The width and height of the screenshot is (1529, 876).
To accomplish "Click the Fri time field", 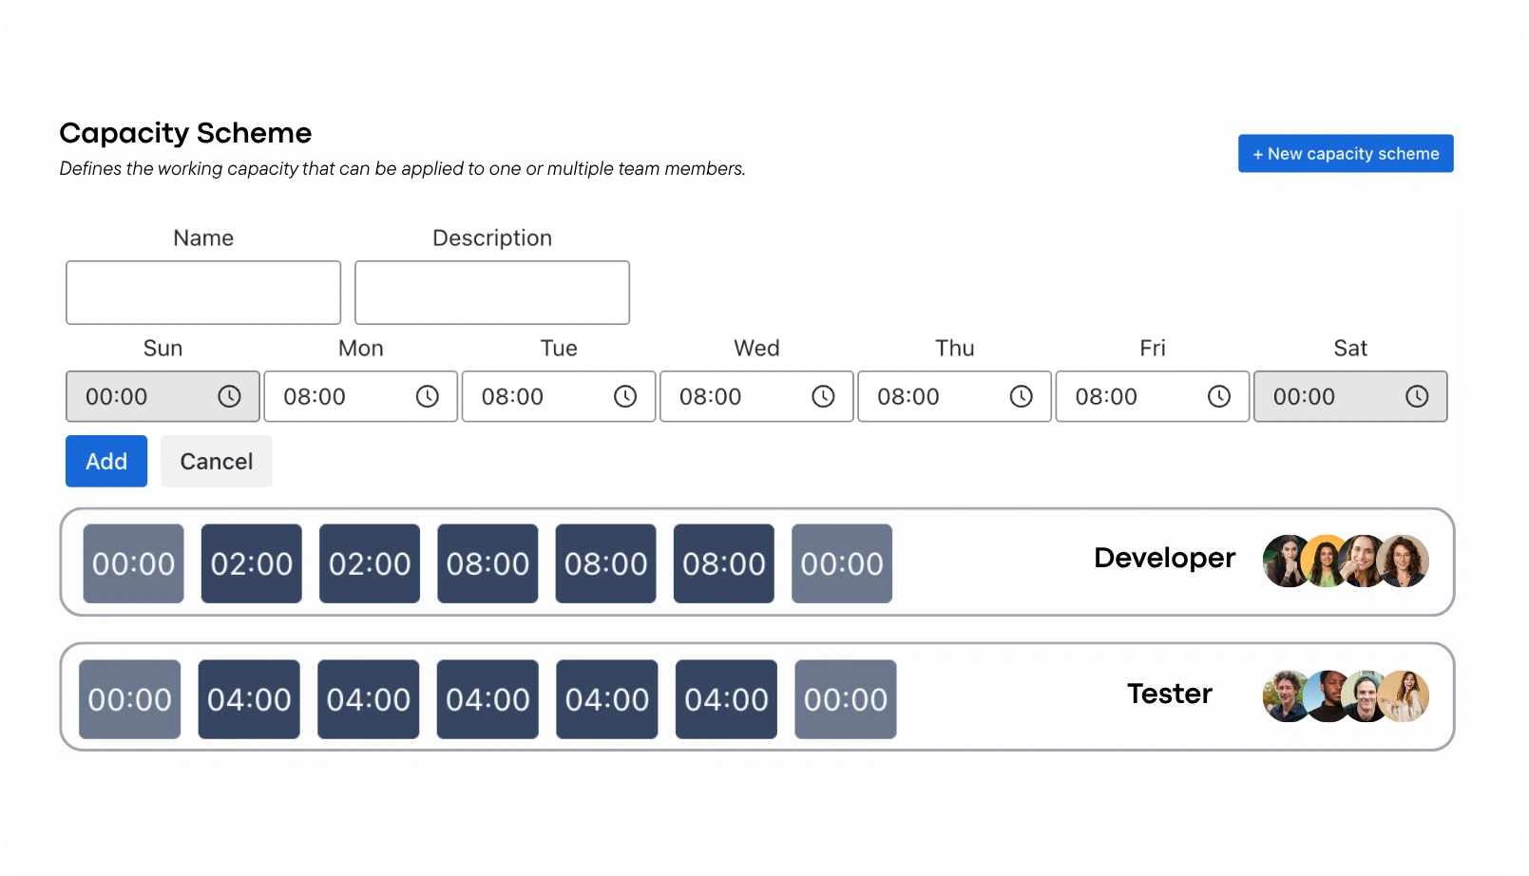I will pyautogui.click(x=1153, y=396).
